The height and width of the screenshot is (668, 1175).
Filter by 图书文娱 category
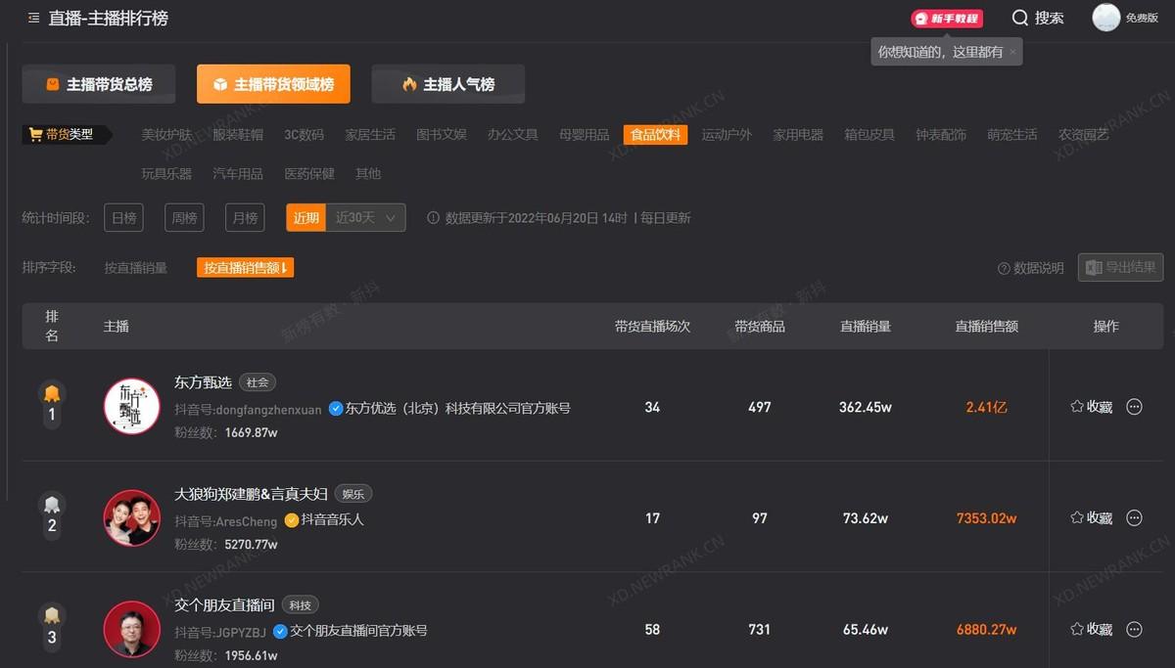tap(442, 135)
